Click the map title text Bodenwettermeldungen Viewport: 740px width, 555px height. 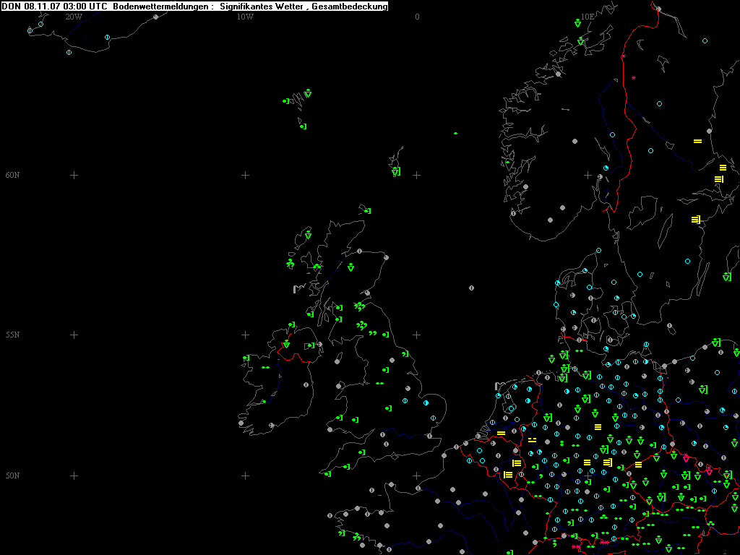(x=162, y=7)
